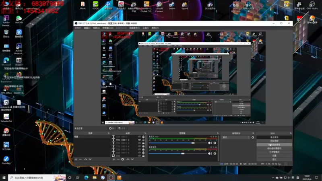This screenshot has height=181, width=322.
Task: Open the OBS Studio desktop icon
Action: [x=312, y=6]
